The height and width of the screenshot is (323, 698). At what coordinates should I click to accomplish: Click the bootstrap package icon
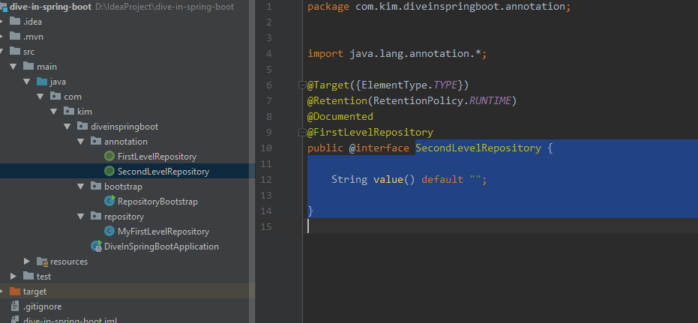[96, 187]
